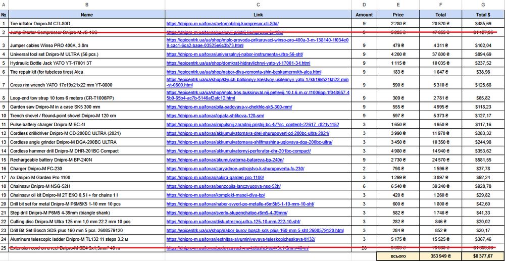Select column F header
Image resolution: width=505 pixels, height=261 pixels.
click(440, 5)
